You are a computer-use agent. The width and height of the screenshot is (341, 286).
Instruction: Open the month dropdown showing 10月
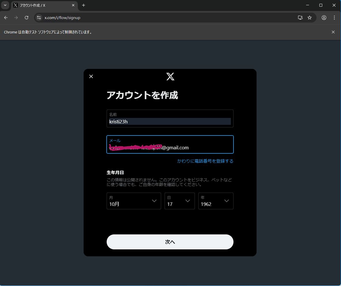tap(134, 201)
